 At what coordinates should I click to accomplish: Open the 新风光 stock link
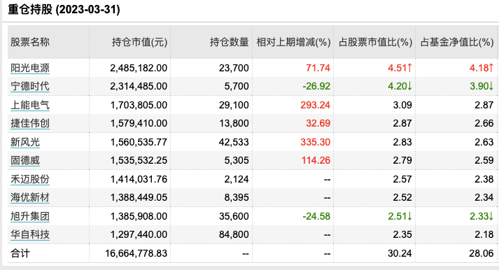coord(25,142)
